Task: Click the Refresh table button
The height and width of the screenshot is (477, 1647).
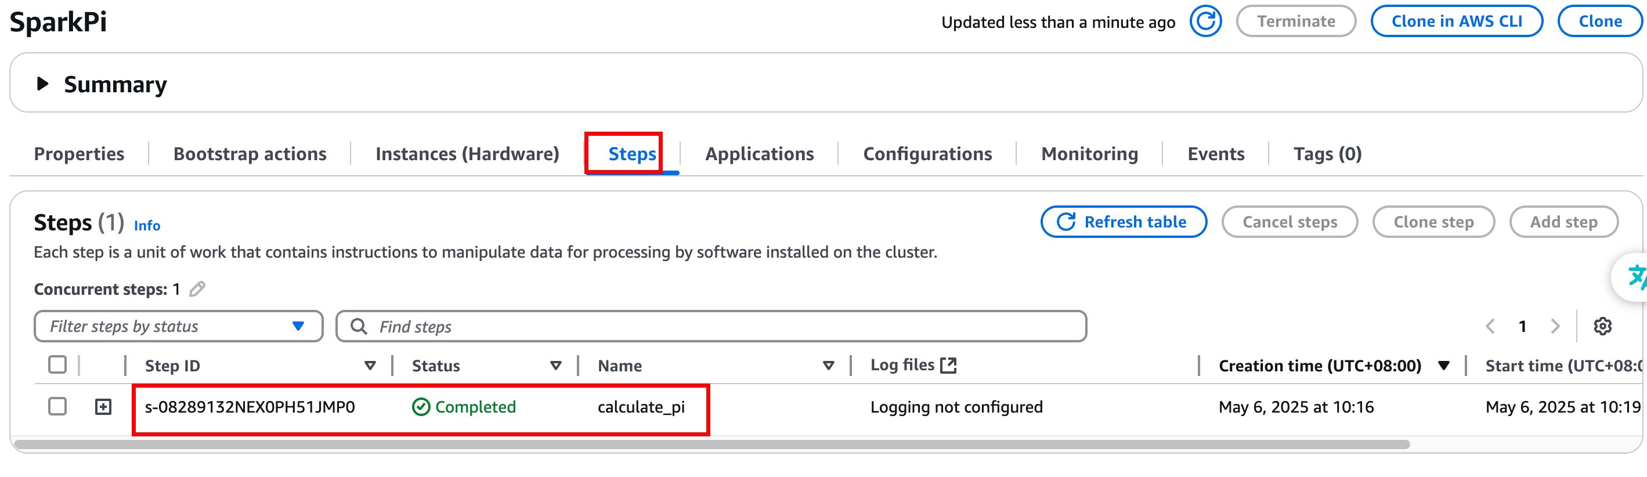Action: click(1124, 221)
